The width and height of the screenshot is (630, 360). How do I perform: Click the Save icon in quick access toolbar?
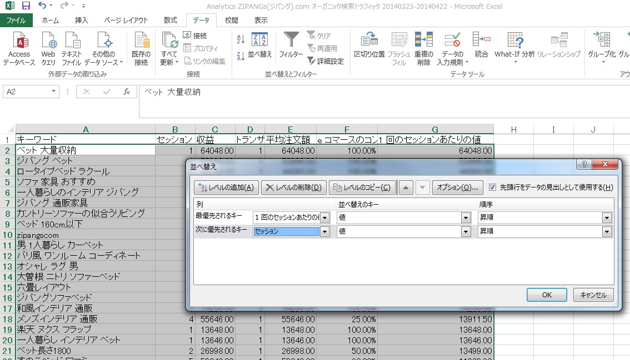(x=26, y=6)
